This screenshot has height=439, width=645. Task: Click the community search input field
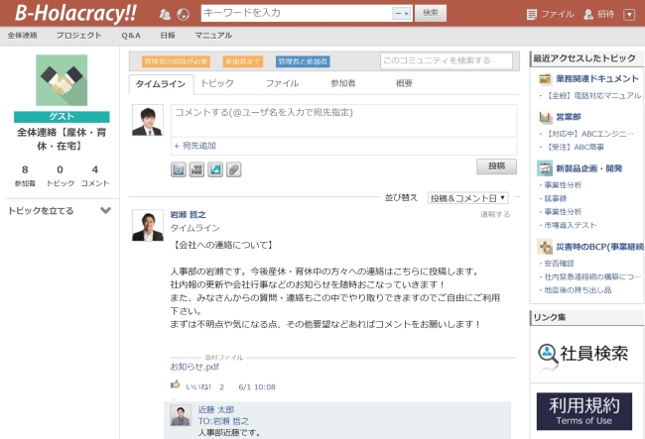447,61
